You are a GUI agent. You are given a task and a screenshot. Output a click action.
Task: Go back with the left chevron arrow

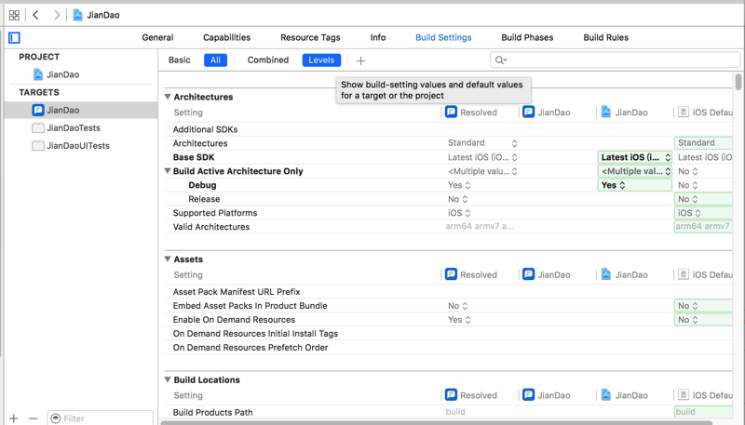[x=36, y=15]
